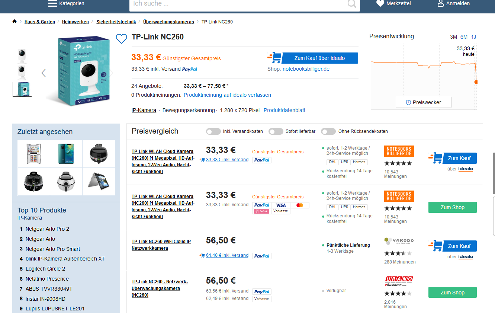Click the search magnifier icon
Screen dimensions: 495x313
click(351, 4)
